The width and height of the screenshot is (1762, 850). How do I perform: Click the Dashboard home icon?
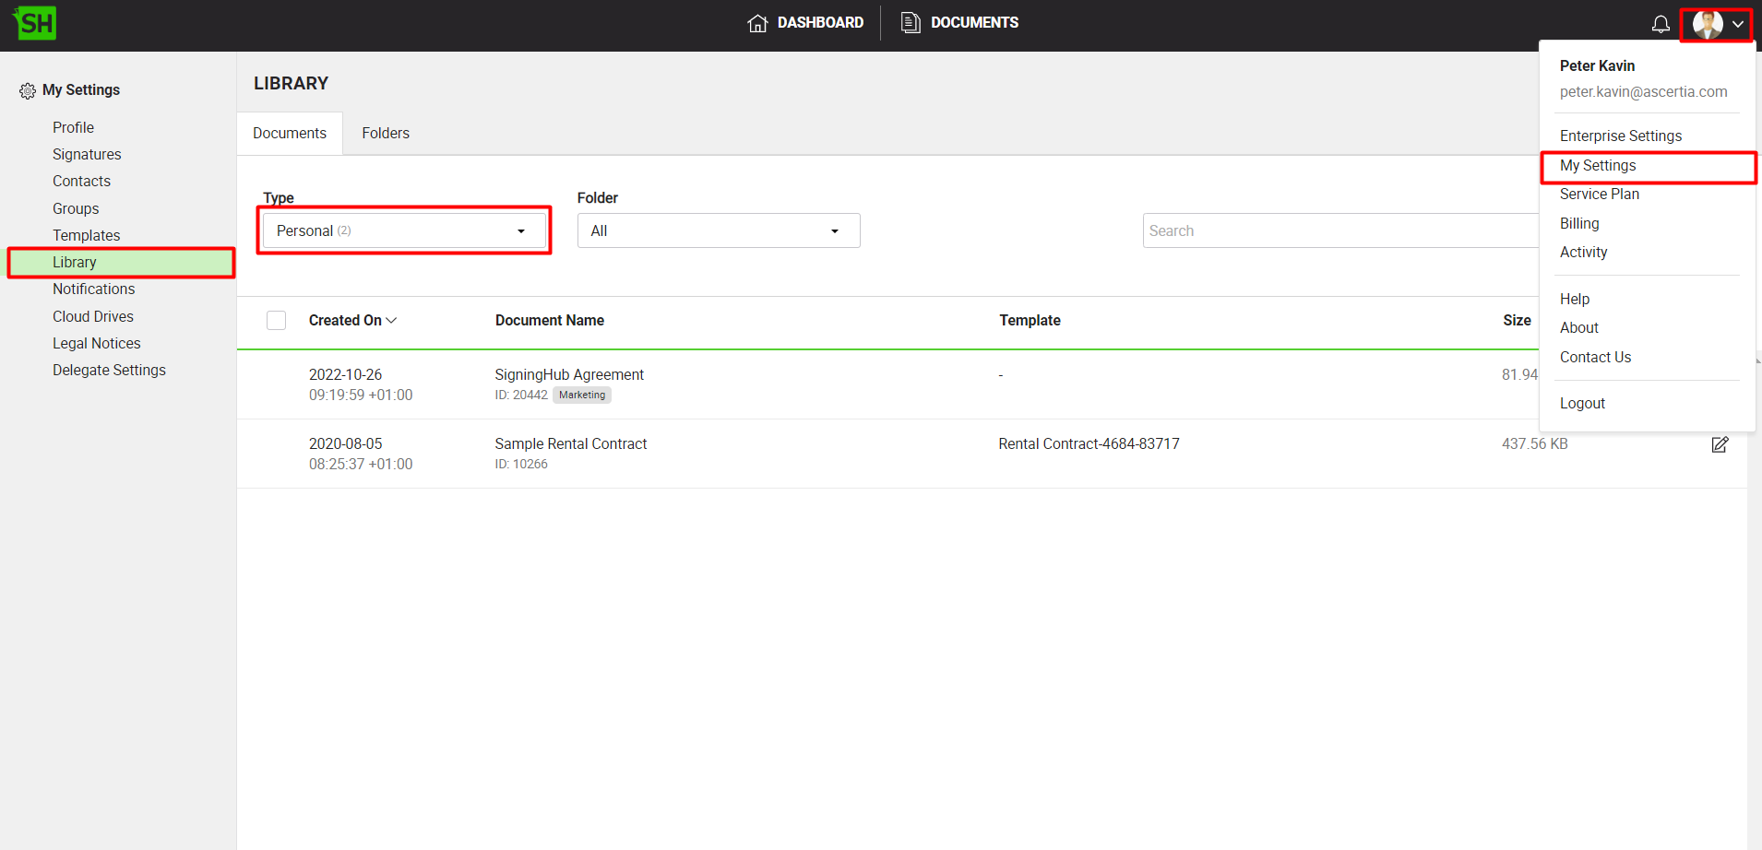(x=757, y=23)
